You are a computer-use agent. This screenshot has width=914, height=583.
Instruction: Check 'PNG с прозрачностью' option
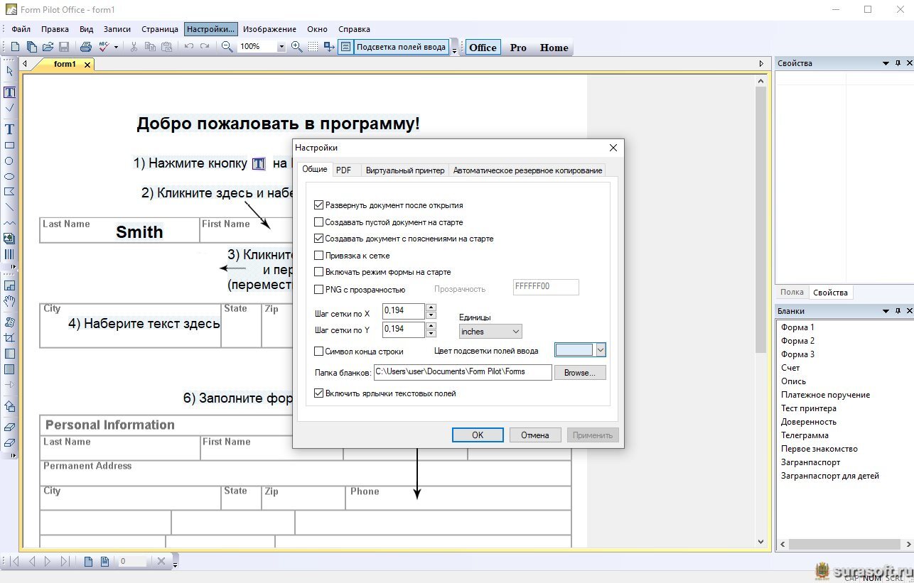pyautogui.click(x=318, y=289)
